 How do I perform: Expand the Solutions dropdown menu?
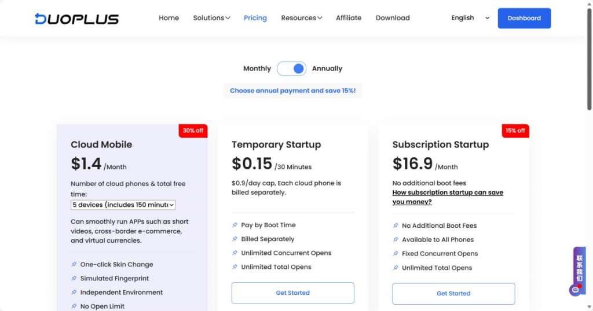[x=211, y=18]
